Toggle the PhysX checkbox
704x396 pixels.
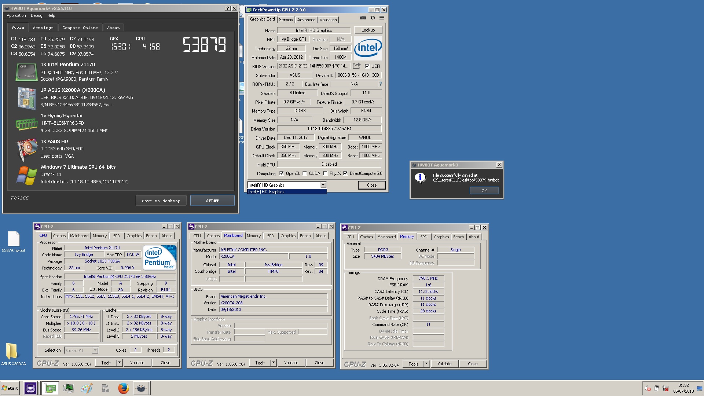pyautogui.click(x=325, y=173)
